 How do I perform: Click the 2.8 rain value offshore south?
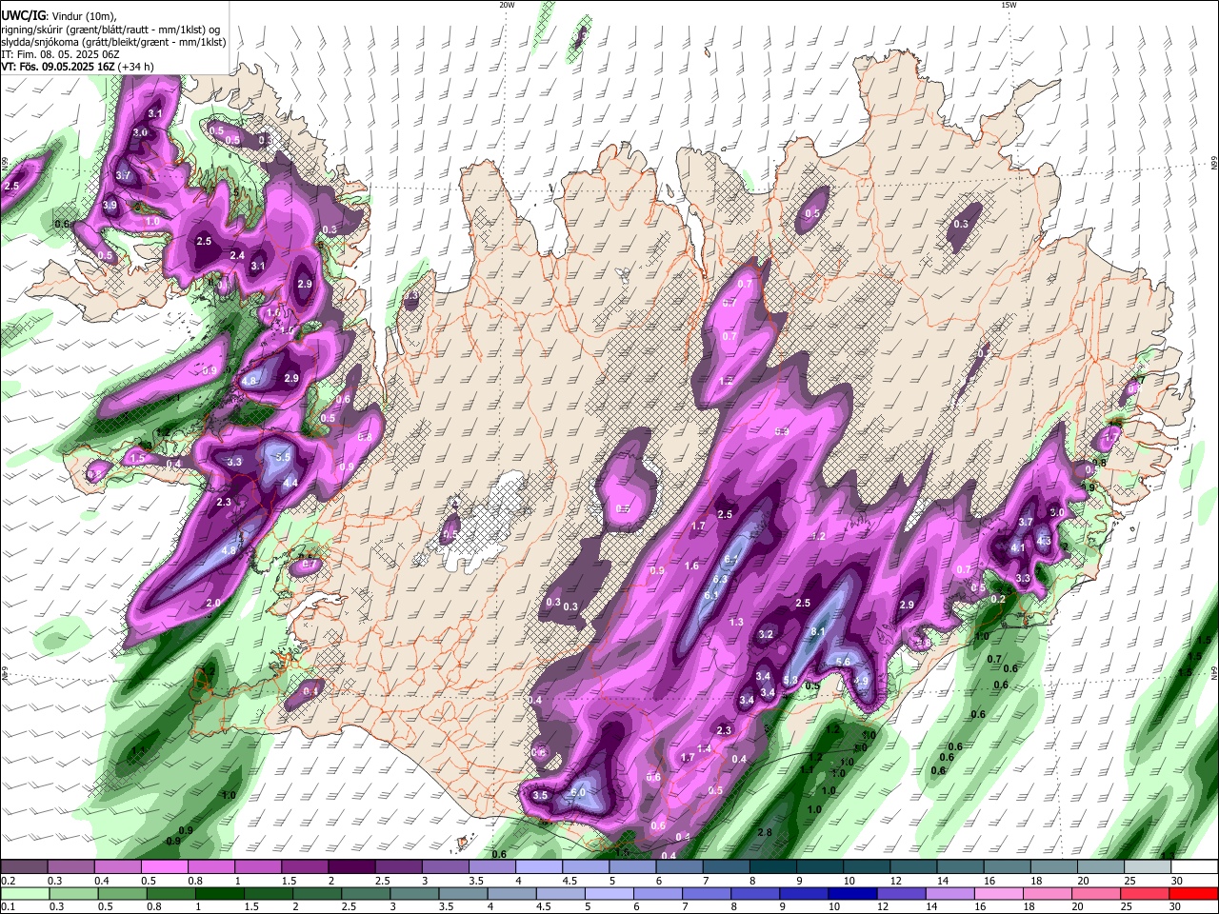pyautogui.click(x=764, y=832)
